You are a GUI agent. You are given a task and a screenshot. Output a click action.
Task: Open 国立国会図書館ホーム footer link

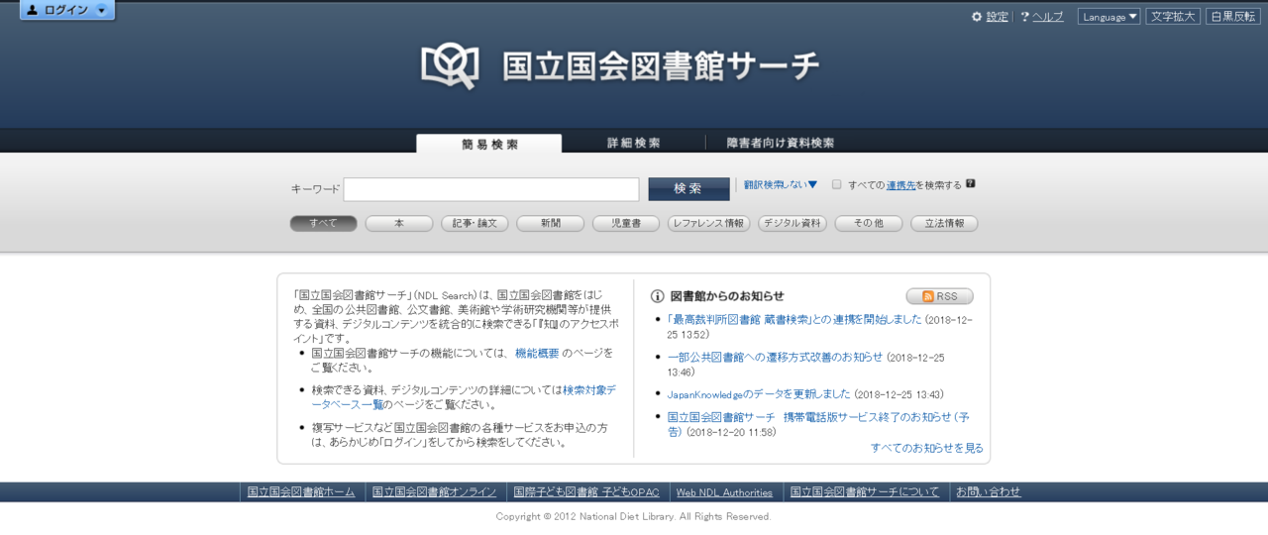point(301,492)
